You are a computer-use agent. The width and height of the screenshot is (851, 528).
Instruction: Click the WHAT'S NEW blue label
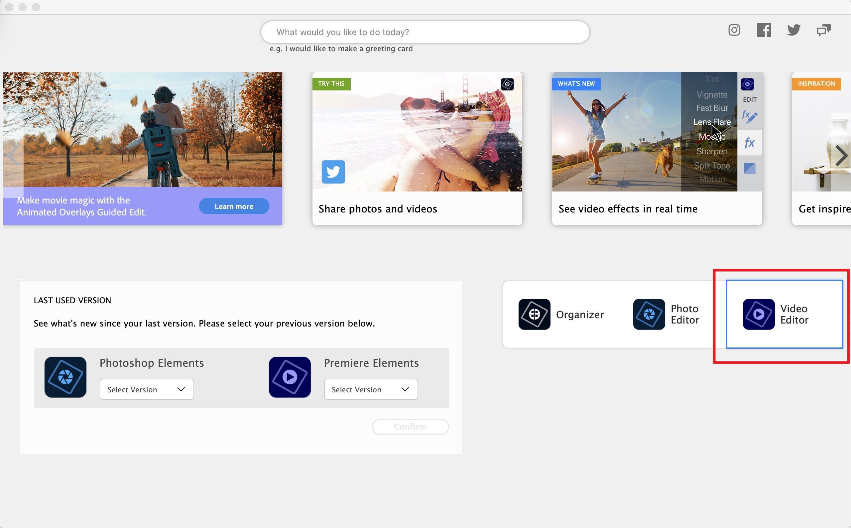point(576,84)
